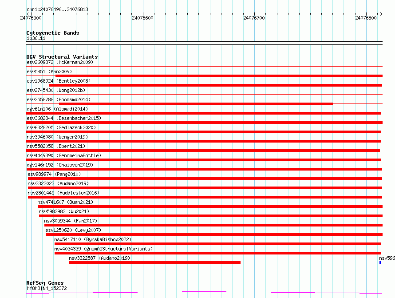Open variant esv2609872 (McKernan2009)
395x298 pixels.
pyautogui.click(x=60, y=62)
